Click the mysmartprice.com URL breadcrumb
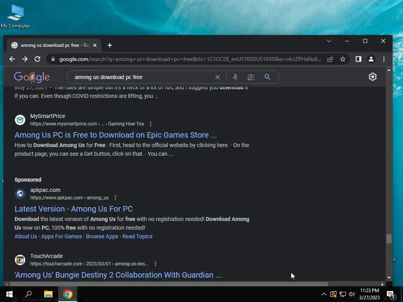Screen dimensions: 403x302 point(87,124)
